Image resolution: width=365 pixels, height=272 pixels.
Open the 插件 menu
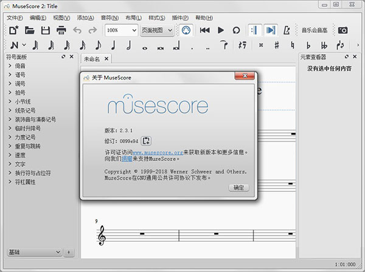(x=181, y=18)
